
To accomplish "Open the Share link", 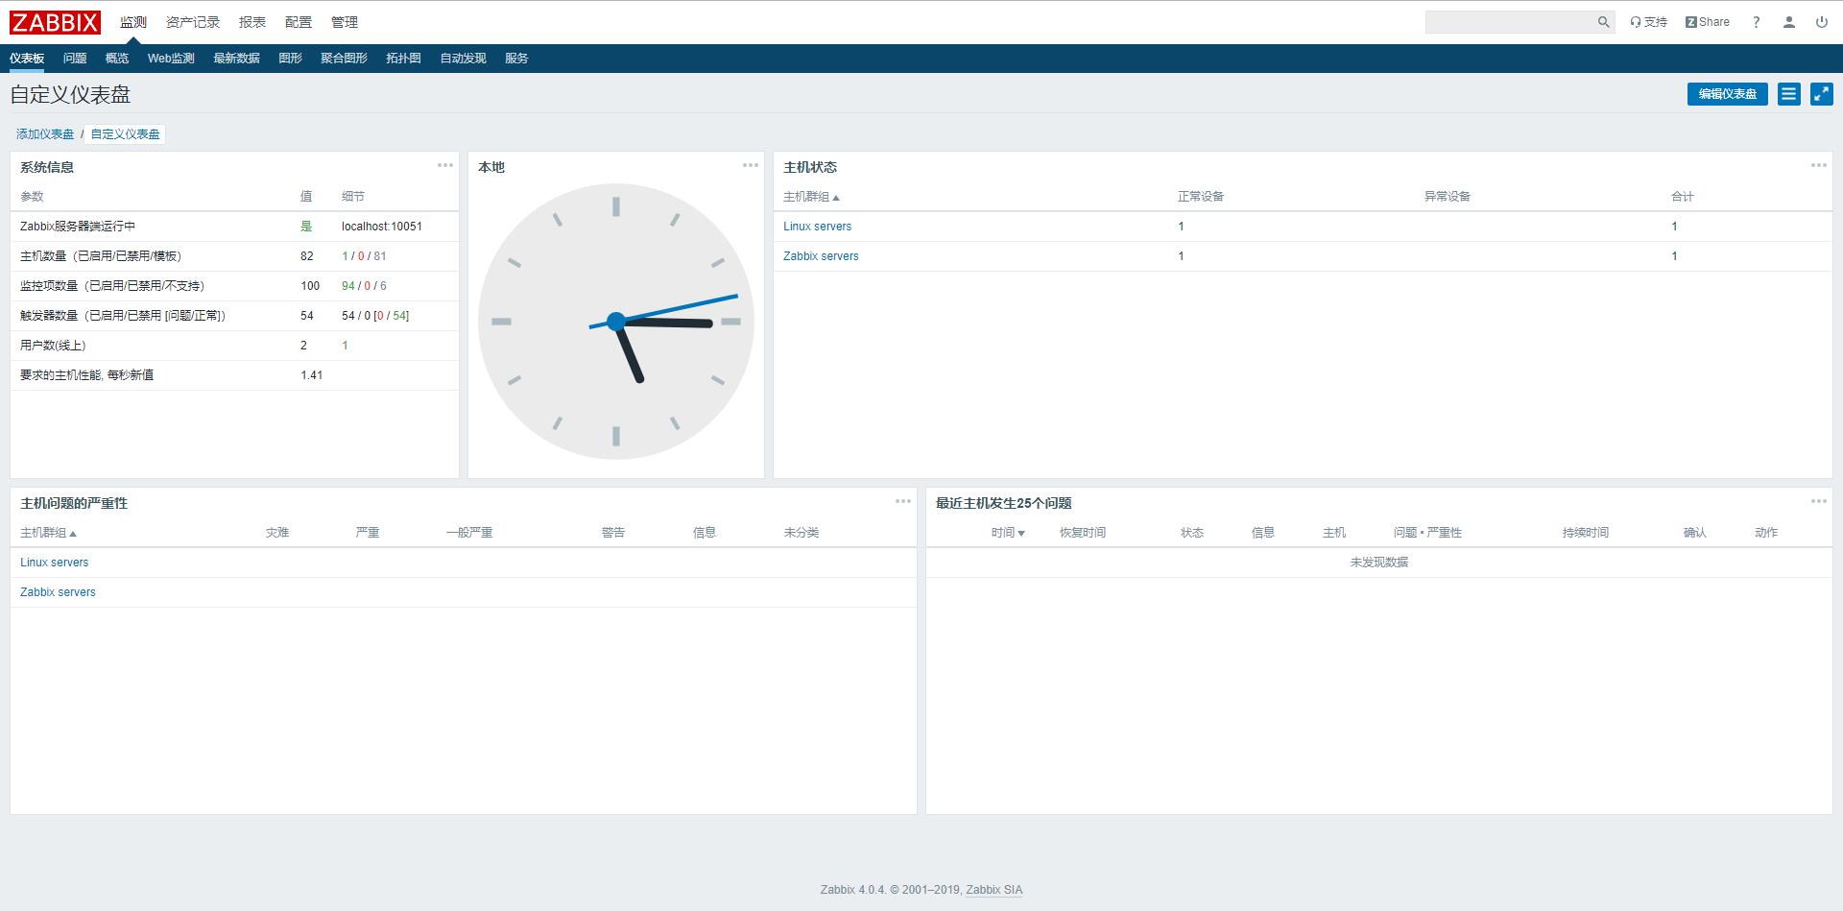I will pos(1708,22).
